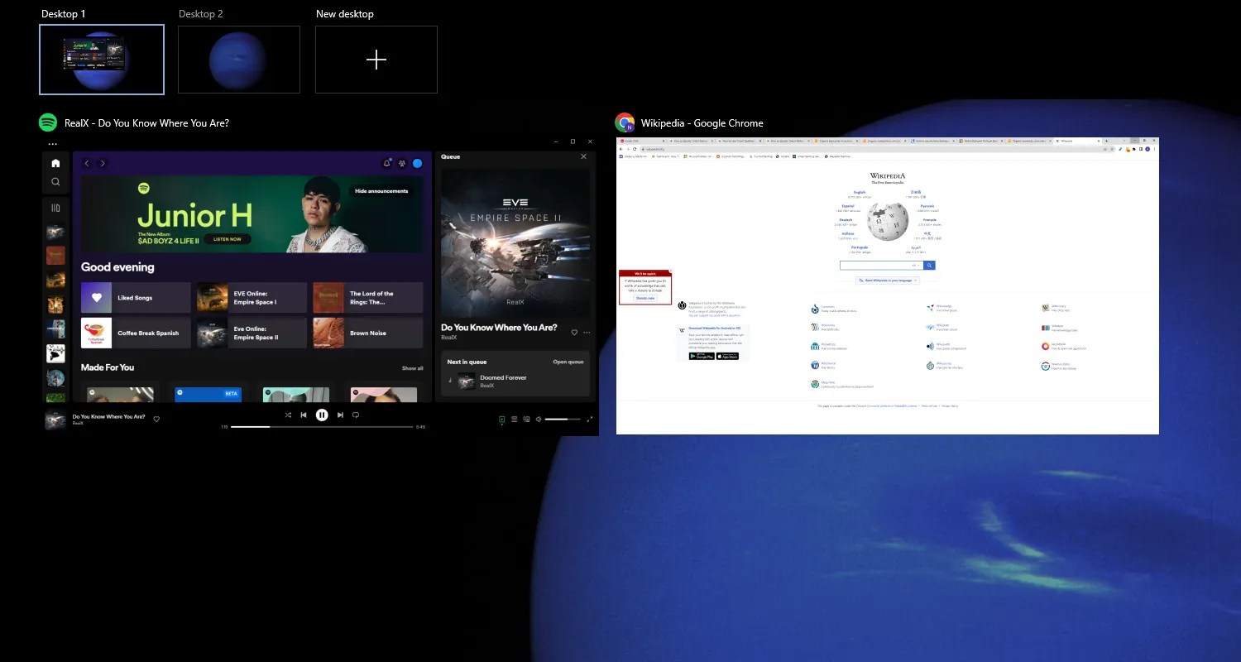
Task: Open the Now Playing view icon
Action: (501, 420)
